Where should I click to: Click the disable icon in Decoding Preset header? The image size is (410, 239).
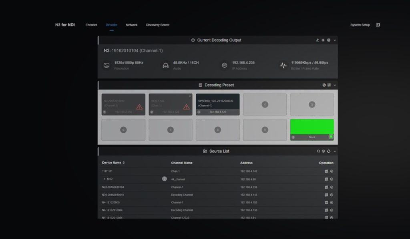tap(324, 85)
